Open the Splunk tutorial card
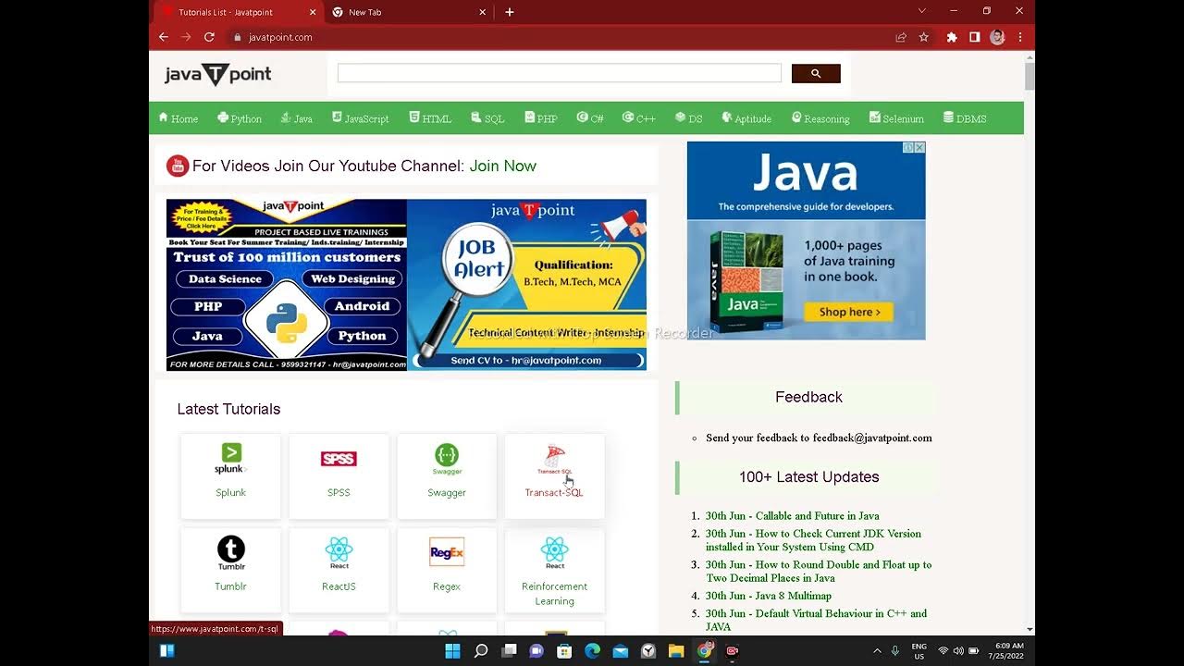This screenshot has width=1184, height=666. coord(230,475)
